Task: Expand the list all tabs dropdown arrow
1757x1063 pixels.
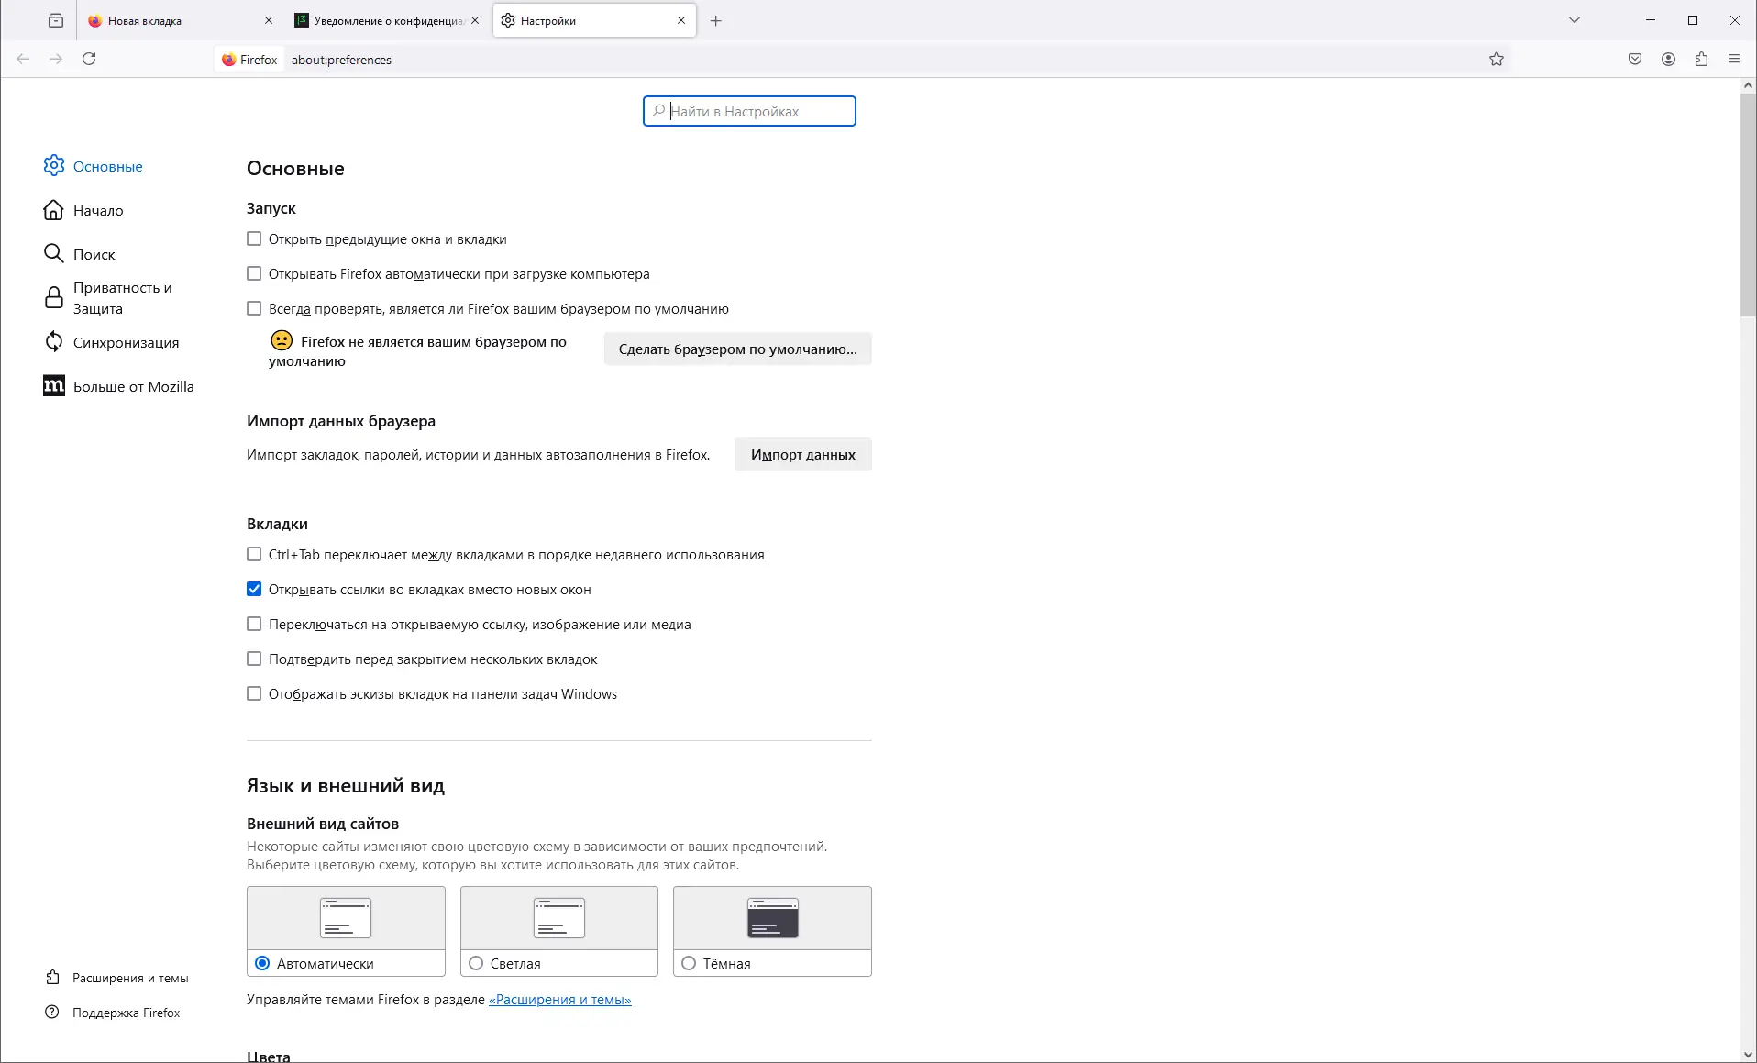Action: pyautogui.click(x=1575, y=20)
